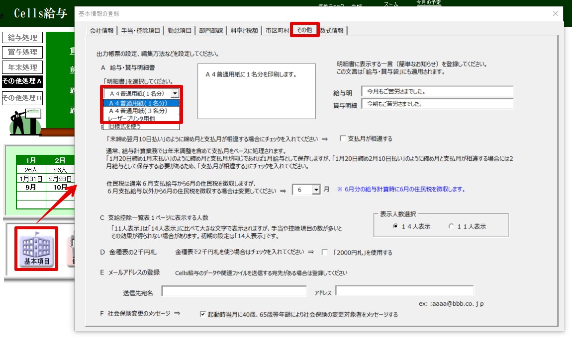Check the 2000円札を使用する checkbox
Image resolution: width=572 pixels, height=337 pixels.
click(325, 253)
